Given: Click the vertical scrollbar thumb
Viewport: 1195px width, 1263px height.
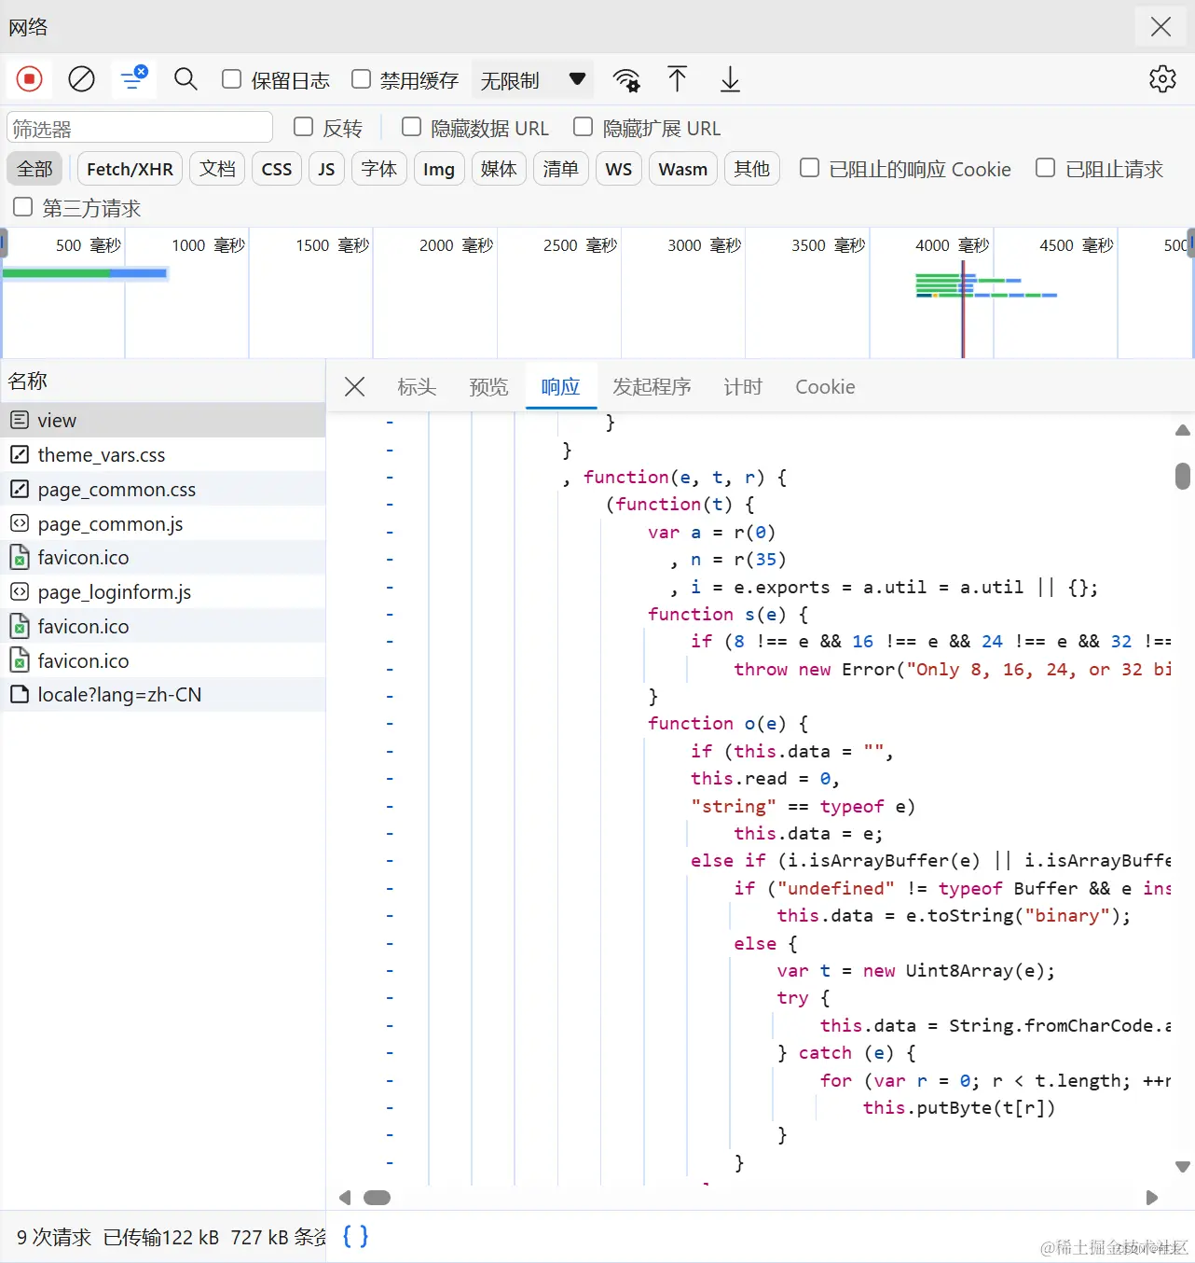Looking at the screenshot, I should point(1183,476).
